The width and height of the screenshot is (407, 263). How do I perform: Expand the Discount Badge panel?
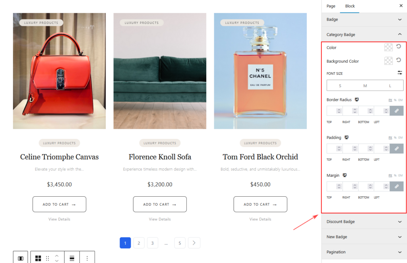point(400,222)
